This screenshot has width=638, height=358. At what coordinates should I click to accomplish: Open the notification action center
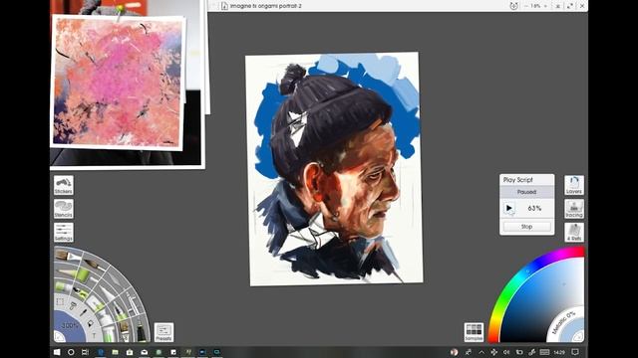tap(574, 352)
